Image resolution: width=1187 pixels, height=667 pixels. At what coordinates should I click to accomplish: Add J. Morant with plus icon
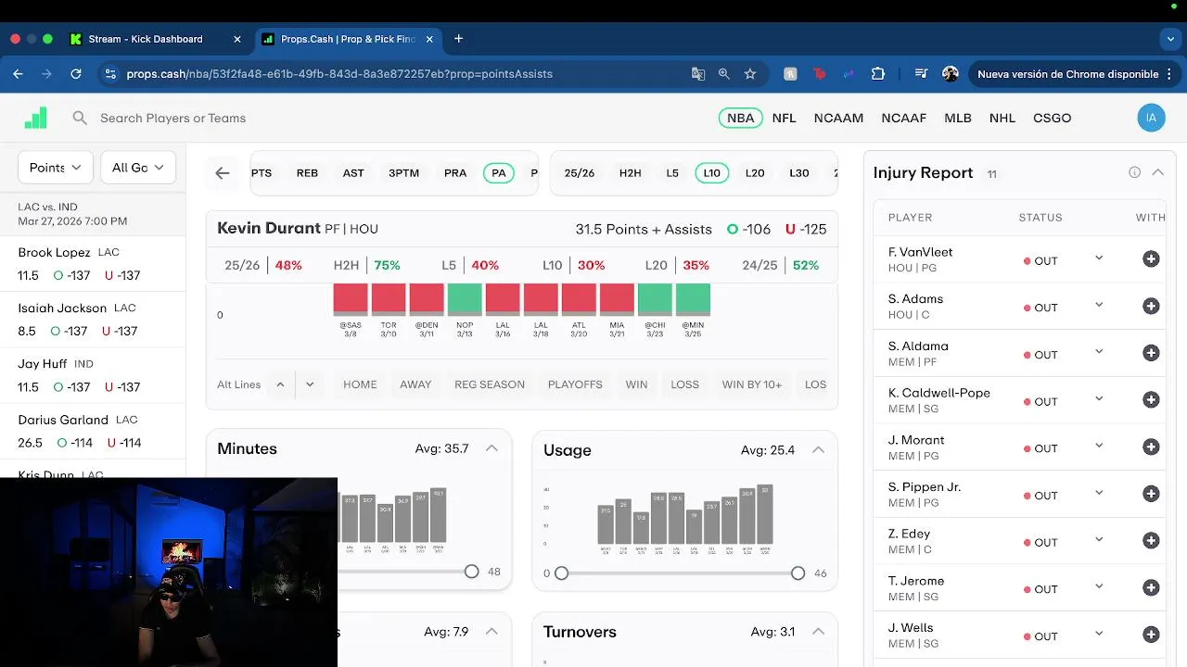(x=1151, y=447)
